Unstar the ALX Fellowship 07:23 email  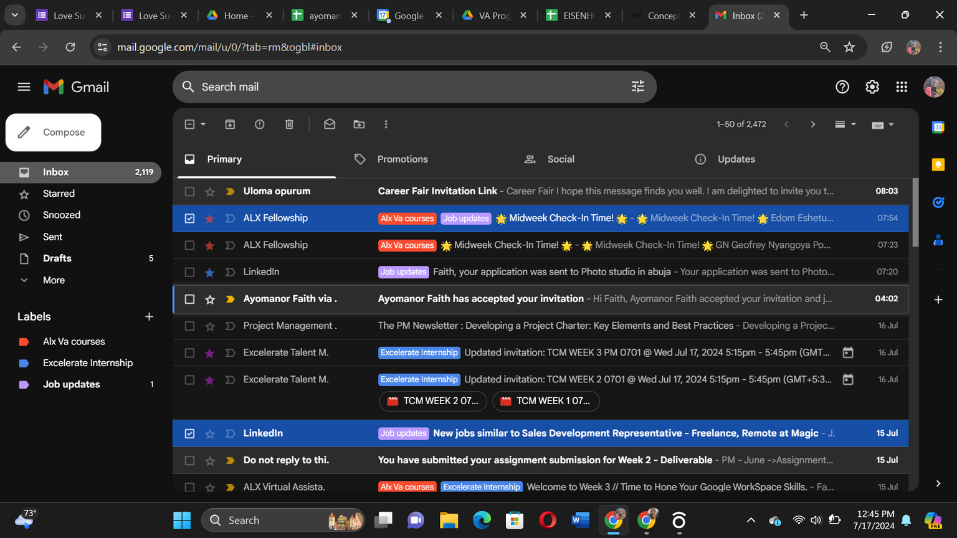pos(210,245)
